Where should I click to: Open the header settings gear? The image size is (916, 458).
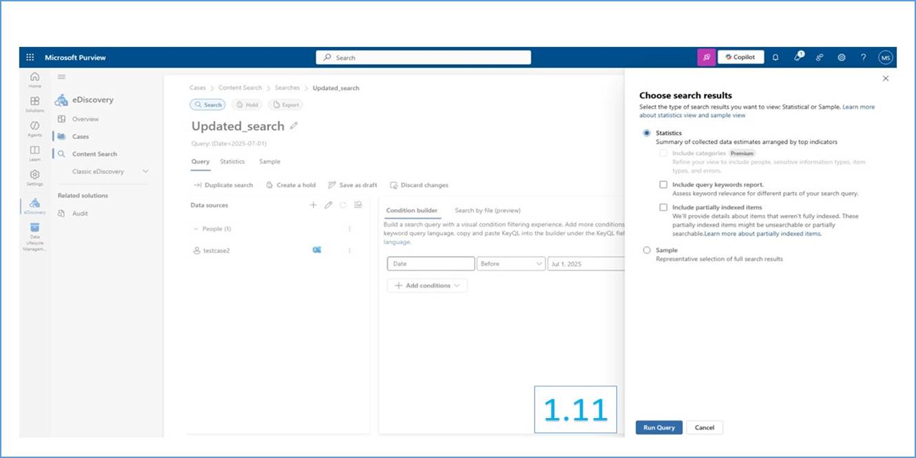click(x=841, y=58)
